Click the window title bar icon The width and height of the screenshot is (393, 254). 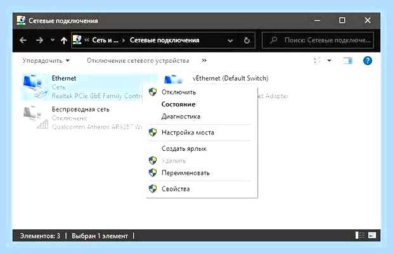pyautogui.click(x=21, y=20)
